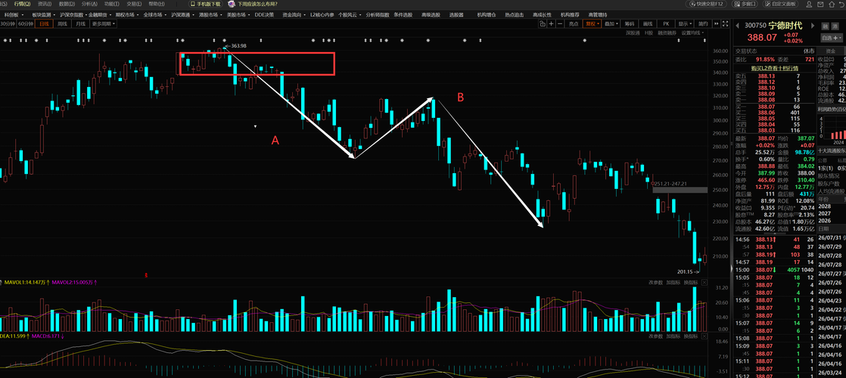Switch to 月线 monthly chart tab
Screen dimensions: 846x378
click(x=80, y=23)
